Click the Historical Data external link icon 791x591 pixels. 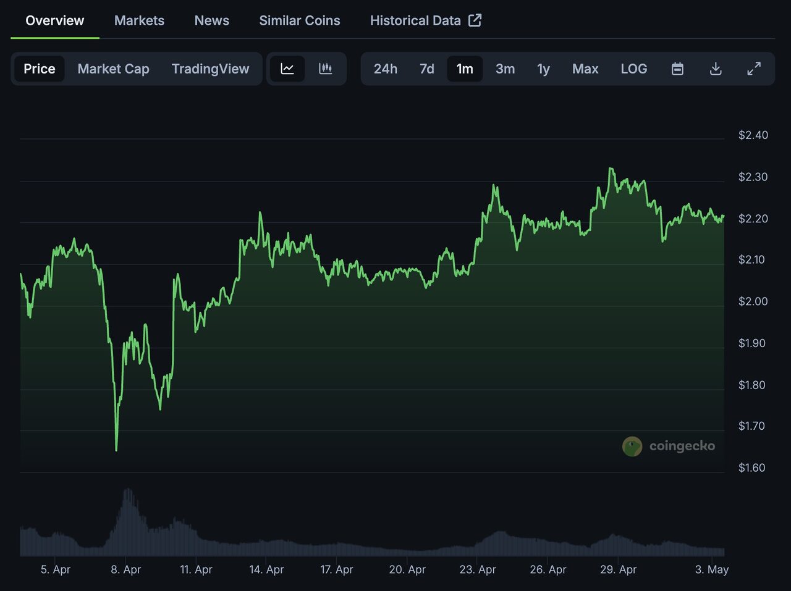475,20
